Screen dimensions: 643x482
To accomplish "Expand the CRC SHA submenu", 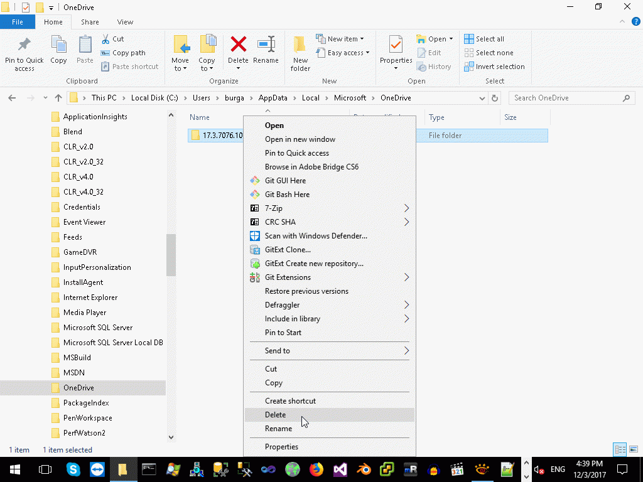I will 329,222.
